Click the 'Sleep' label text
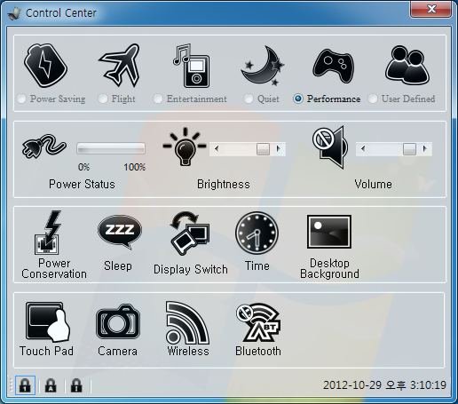458x404 pixels. (118, 265)
